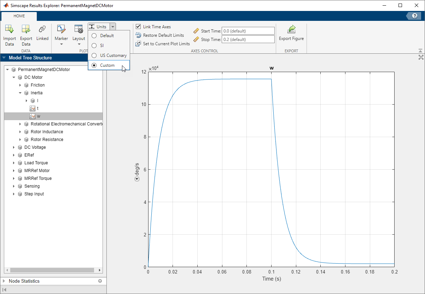Select the Load Torque tree item
425x294 pixels.
coord(36,163)
